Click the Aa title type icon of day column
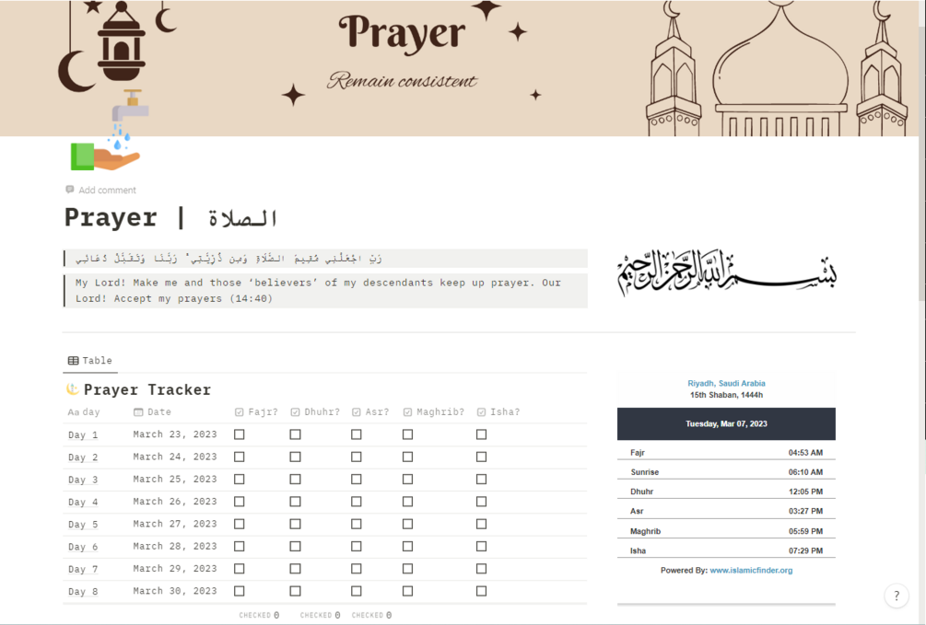Viewport: 926px width, 625px height. tap(73, 412)
